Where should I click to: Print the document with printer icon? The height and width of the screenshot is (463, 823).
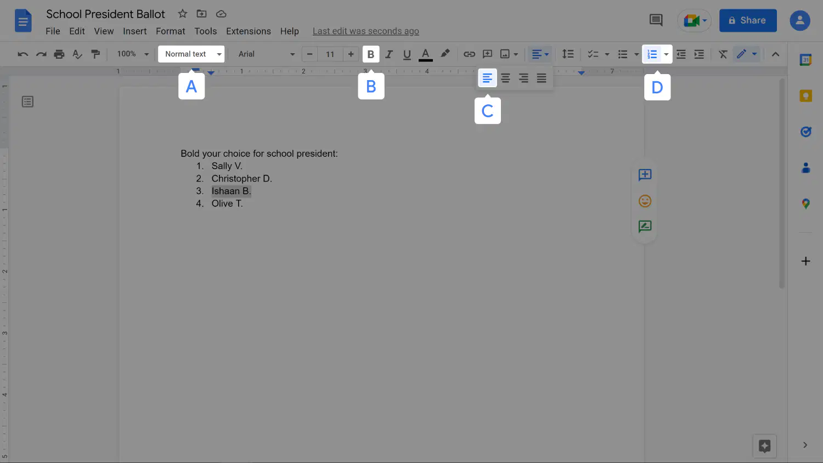click(x=59, y=54)
